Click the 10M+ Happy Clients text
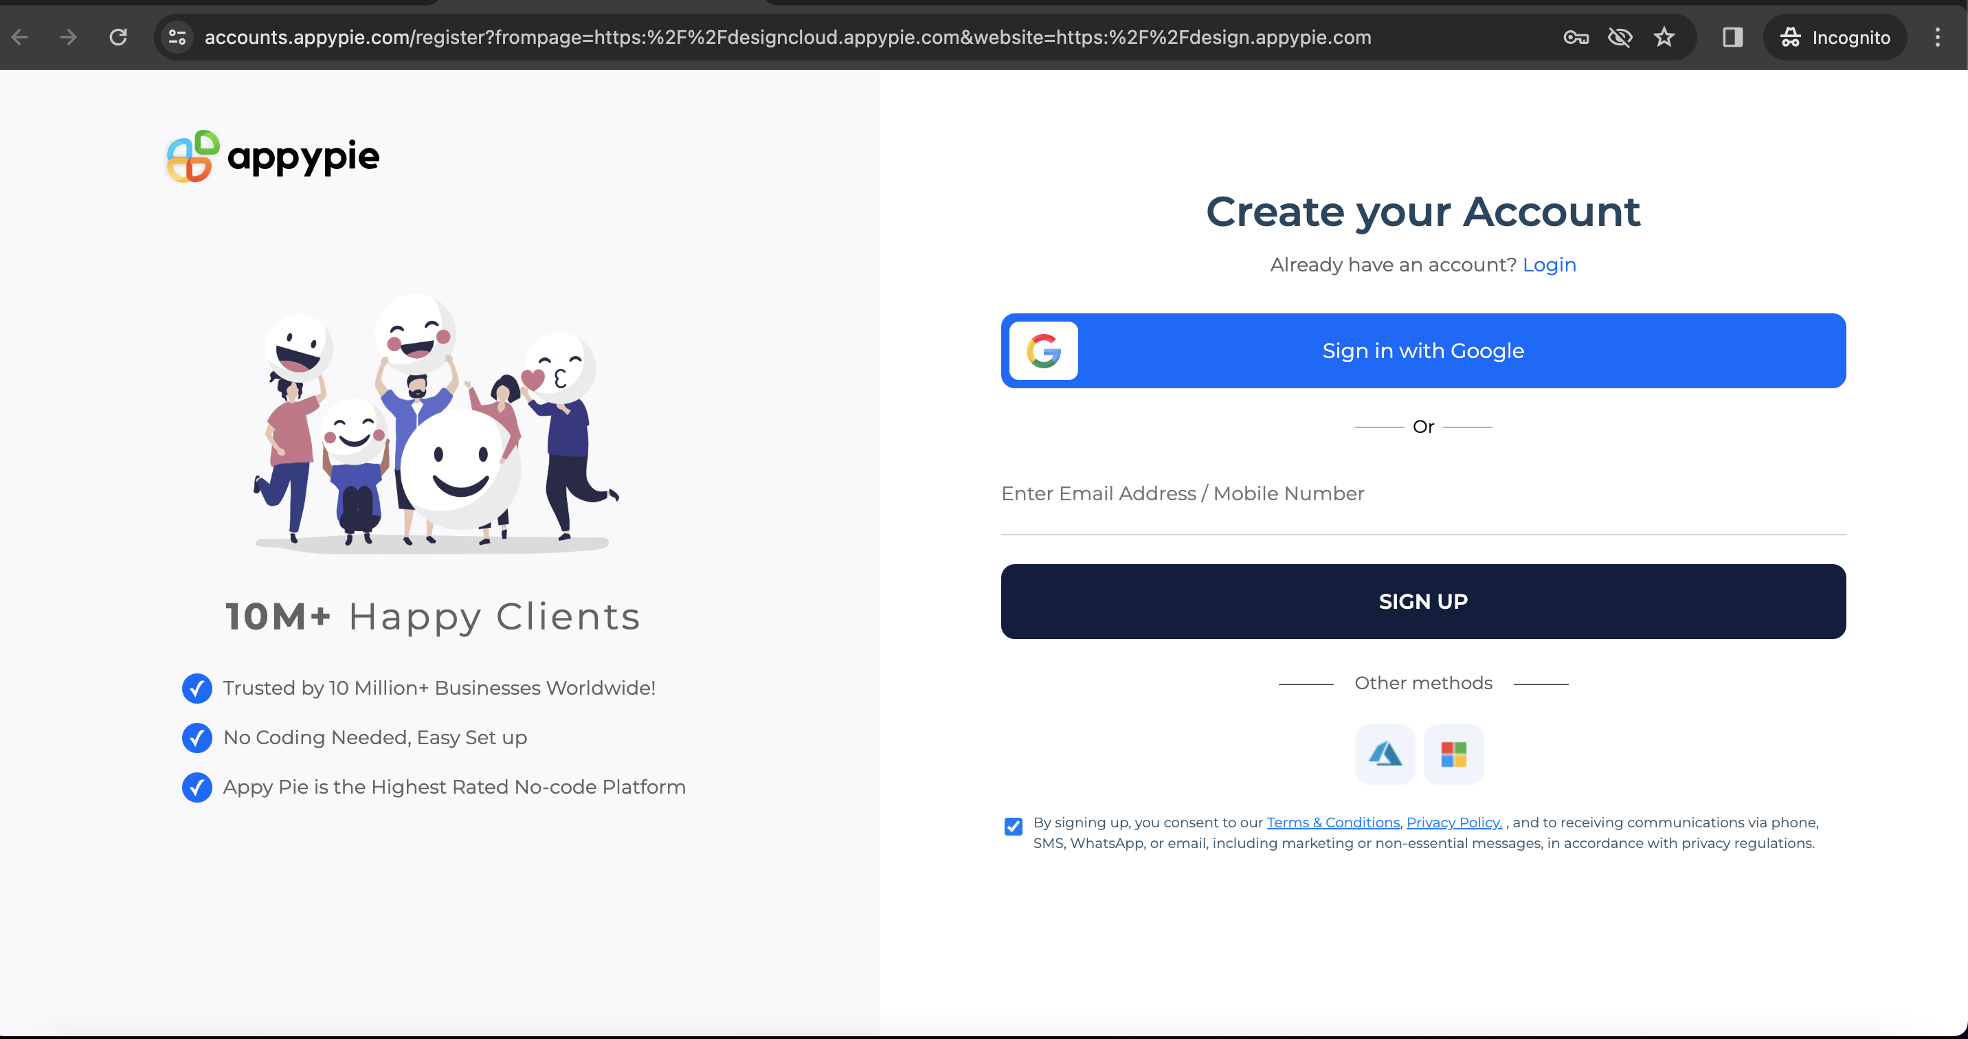1968x1039 pixels. [433, 616]
